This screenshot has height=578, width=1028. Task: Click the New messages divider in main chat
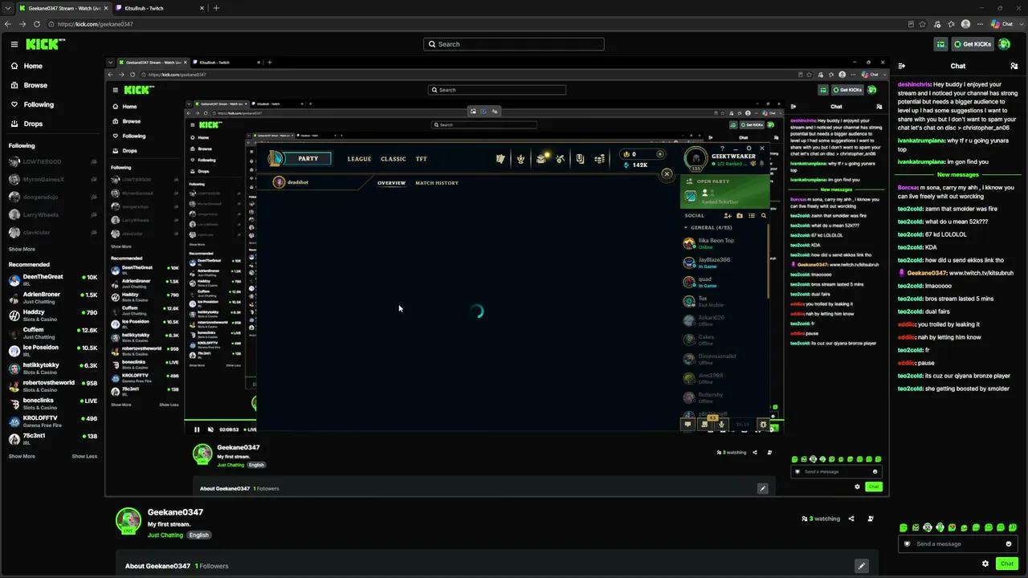[x=958, y=174]
